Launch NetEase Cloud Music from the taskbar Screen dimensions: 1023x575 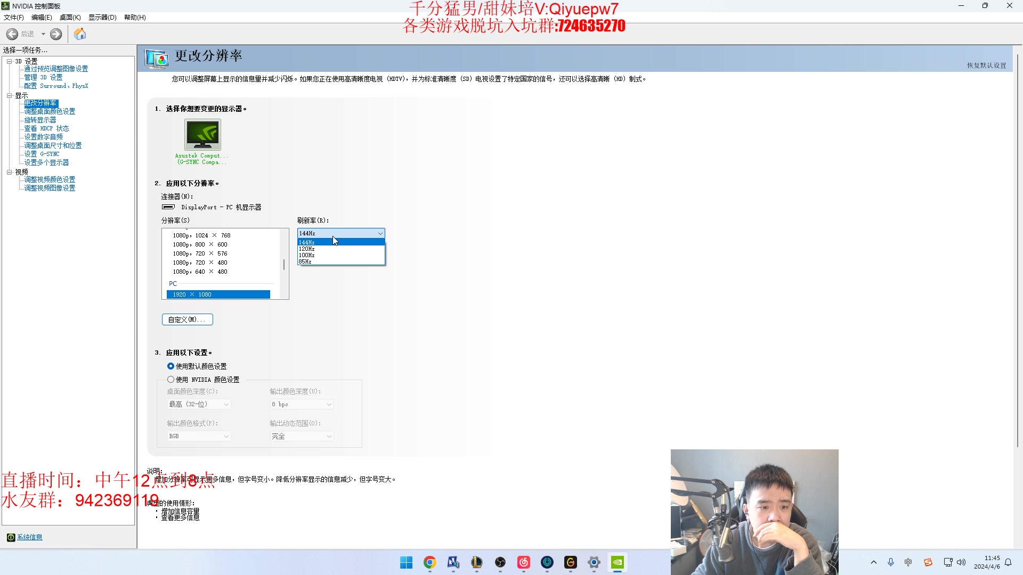pos(523,562)
